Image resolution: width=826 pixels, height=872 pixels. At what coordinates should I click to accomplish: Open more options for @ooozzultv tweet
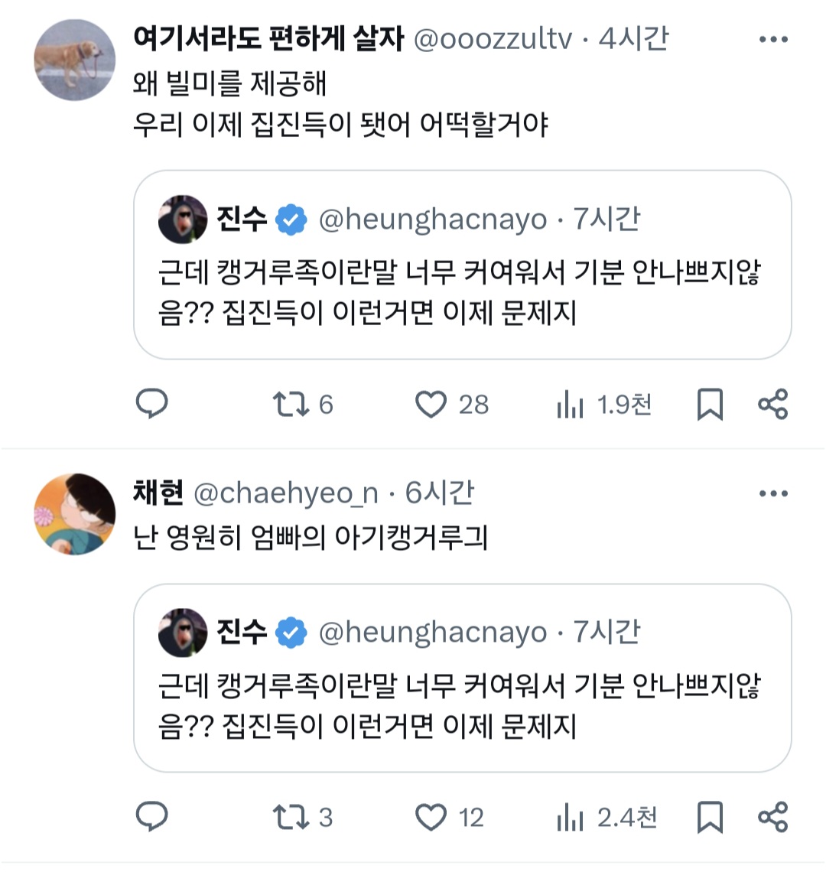click(773, 40)
